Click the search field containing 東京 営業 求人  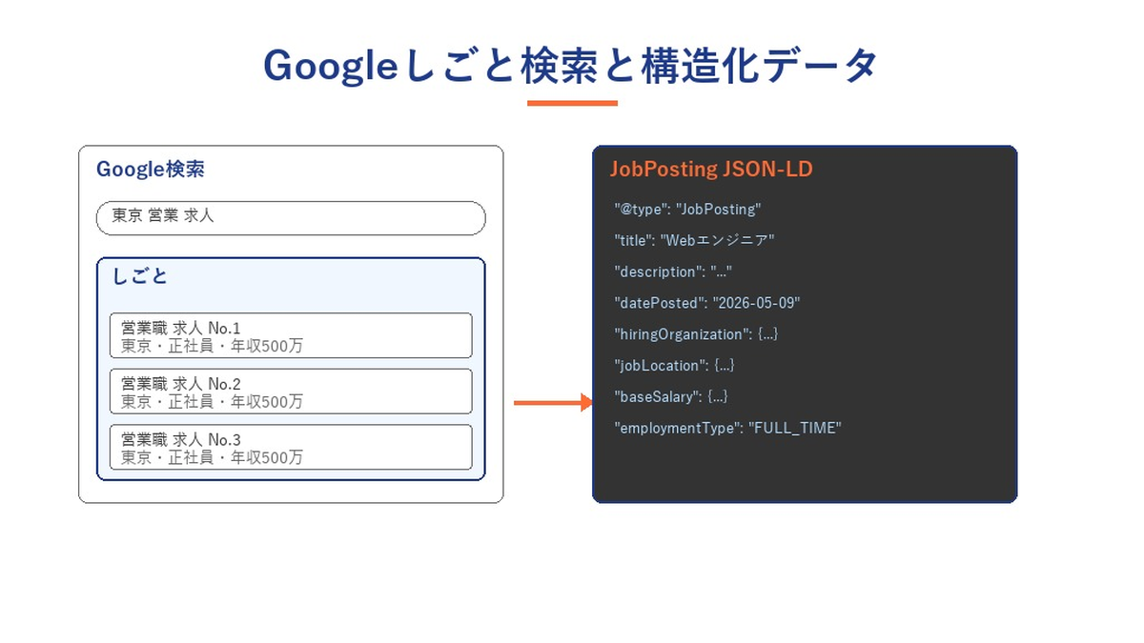coord(291,218)
